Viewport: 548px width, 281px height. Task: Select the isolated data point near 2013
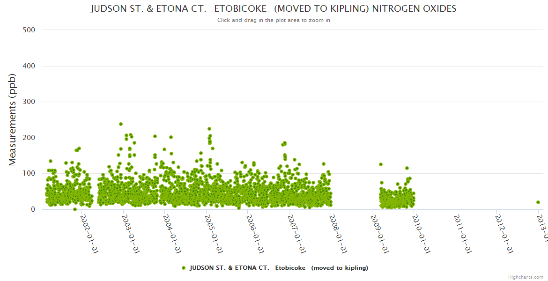pos(538,202)
